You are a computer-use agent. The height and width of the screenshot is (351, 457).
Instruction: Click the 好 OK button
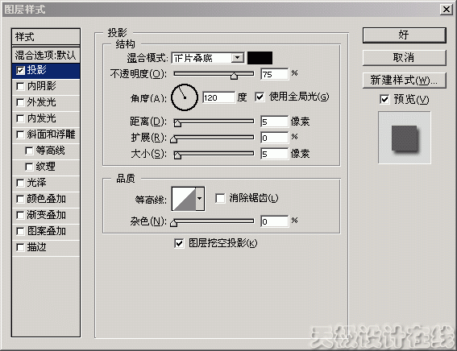405,35
